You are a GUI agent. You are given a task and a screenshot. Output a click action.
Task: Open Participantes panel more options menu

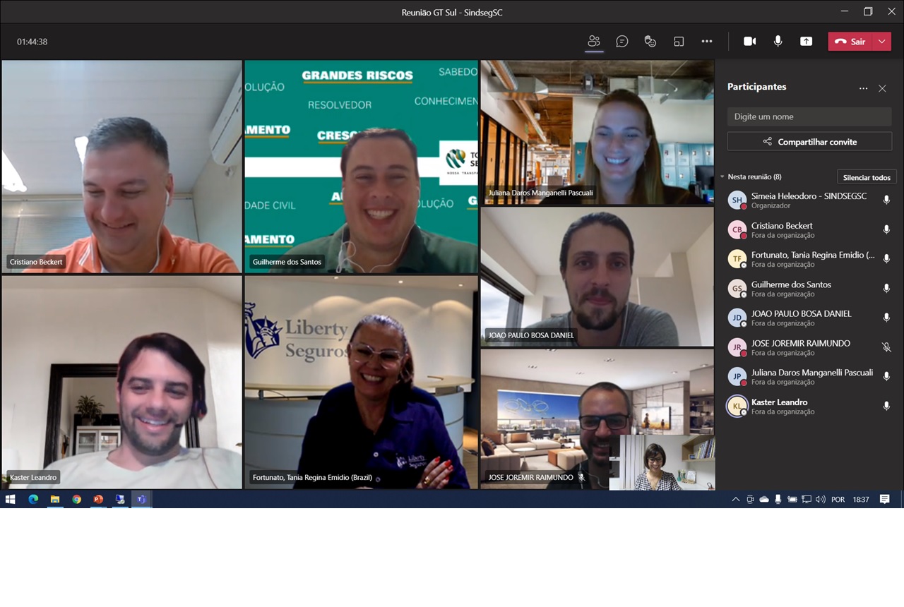[863, 88]
